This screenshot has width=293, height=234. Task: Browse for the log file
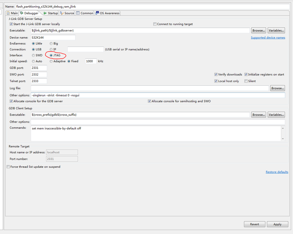point(277,88)
